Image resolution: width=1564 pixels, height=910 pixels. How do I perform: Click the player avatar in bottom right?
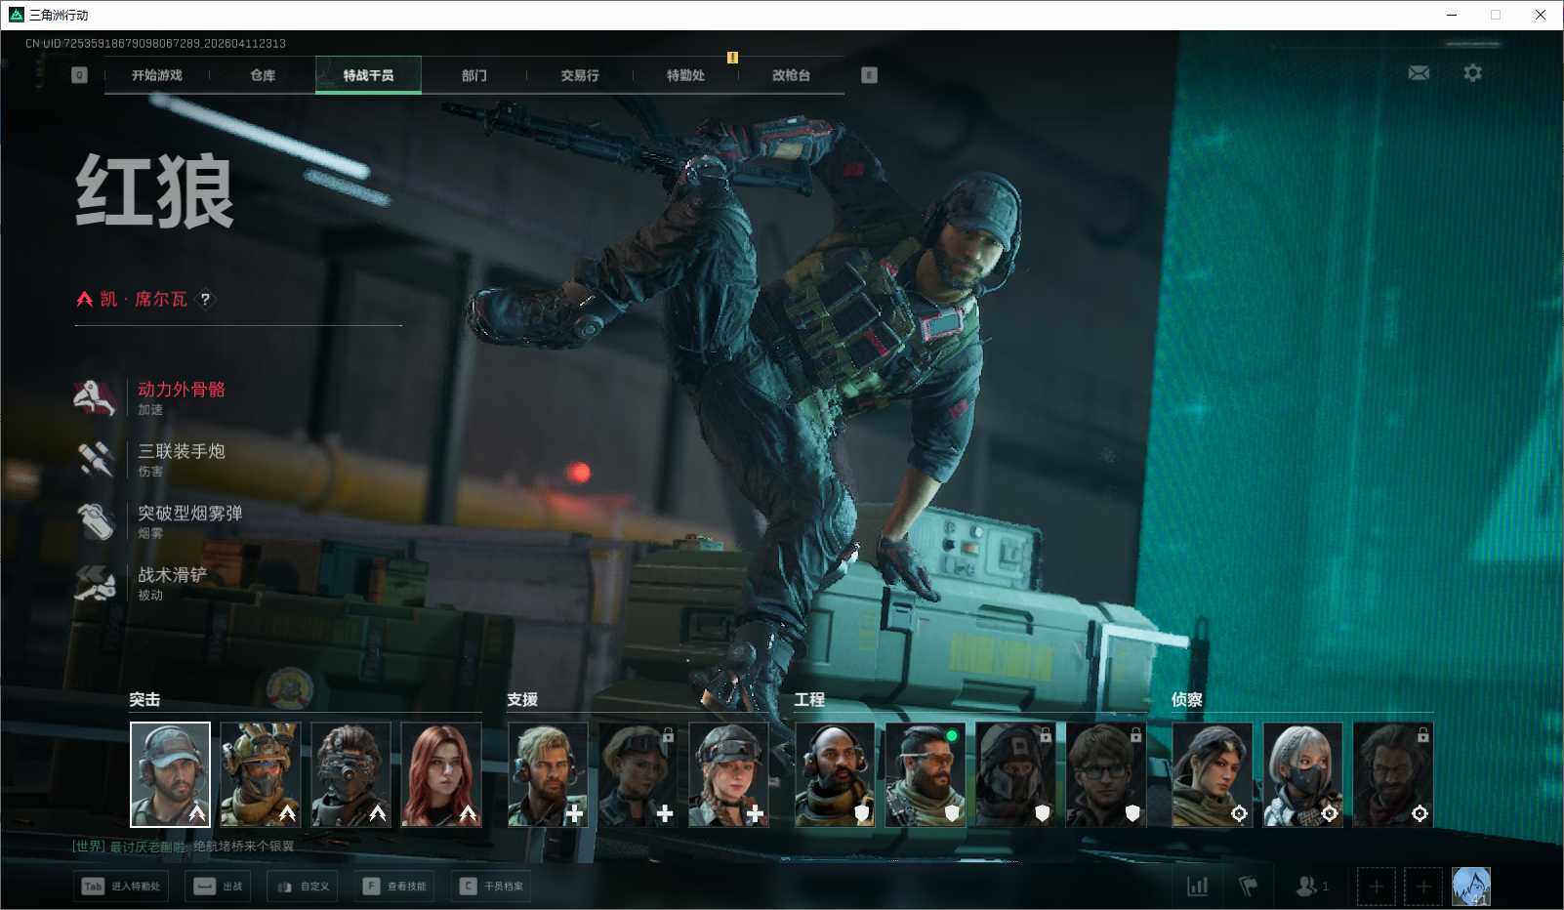click(1470, 887)
